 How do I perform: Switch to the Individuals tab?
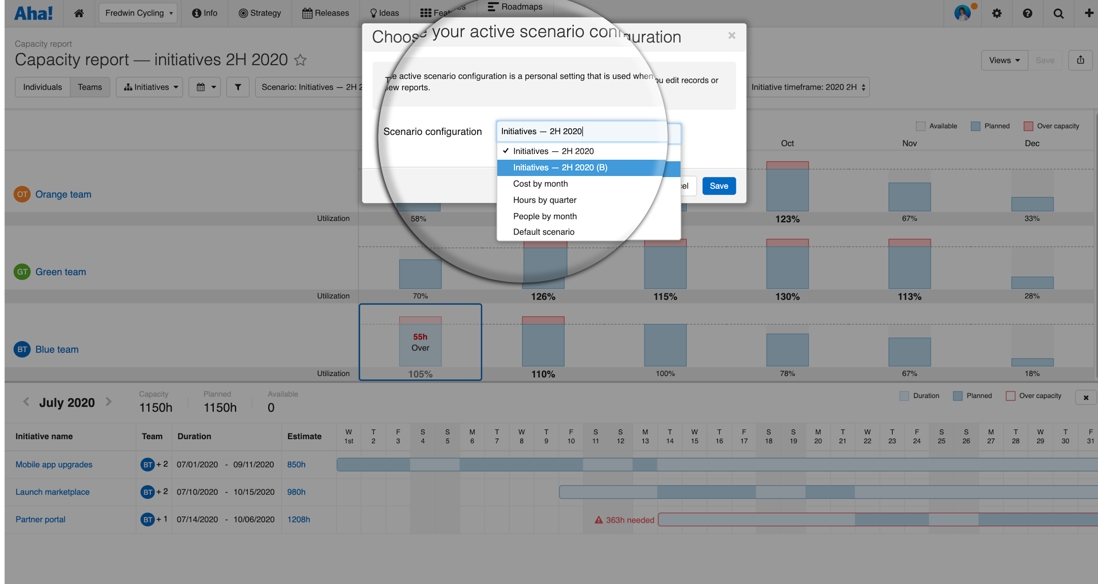pos(42,87)
